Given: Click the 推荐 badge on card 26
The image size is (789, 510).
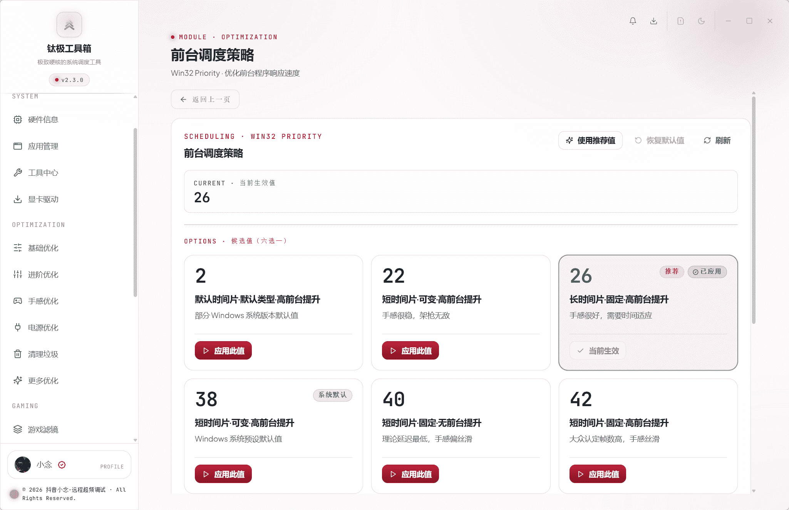Looking at the screenshot, I should [x=672, y=272].
